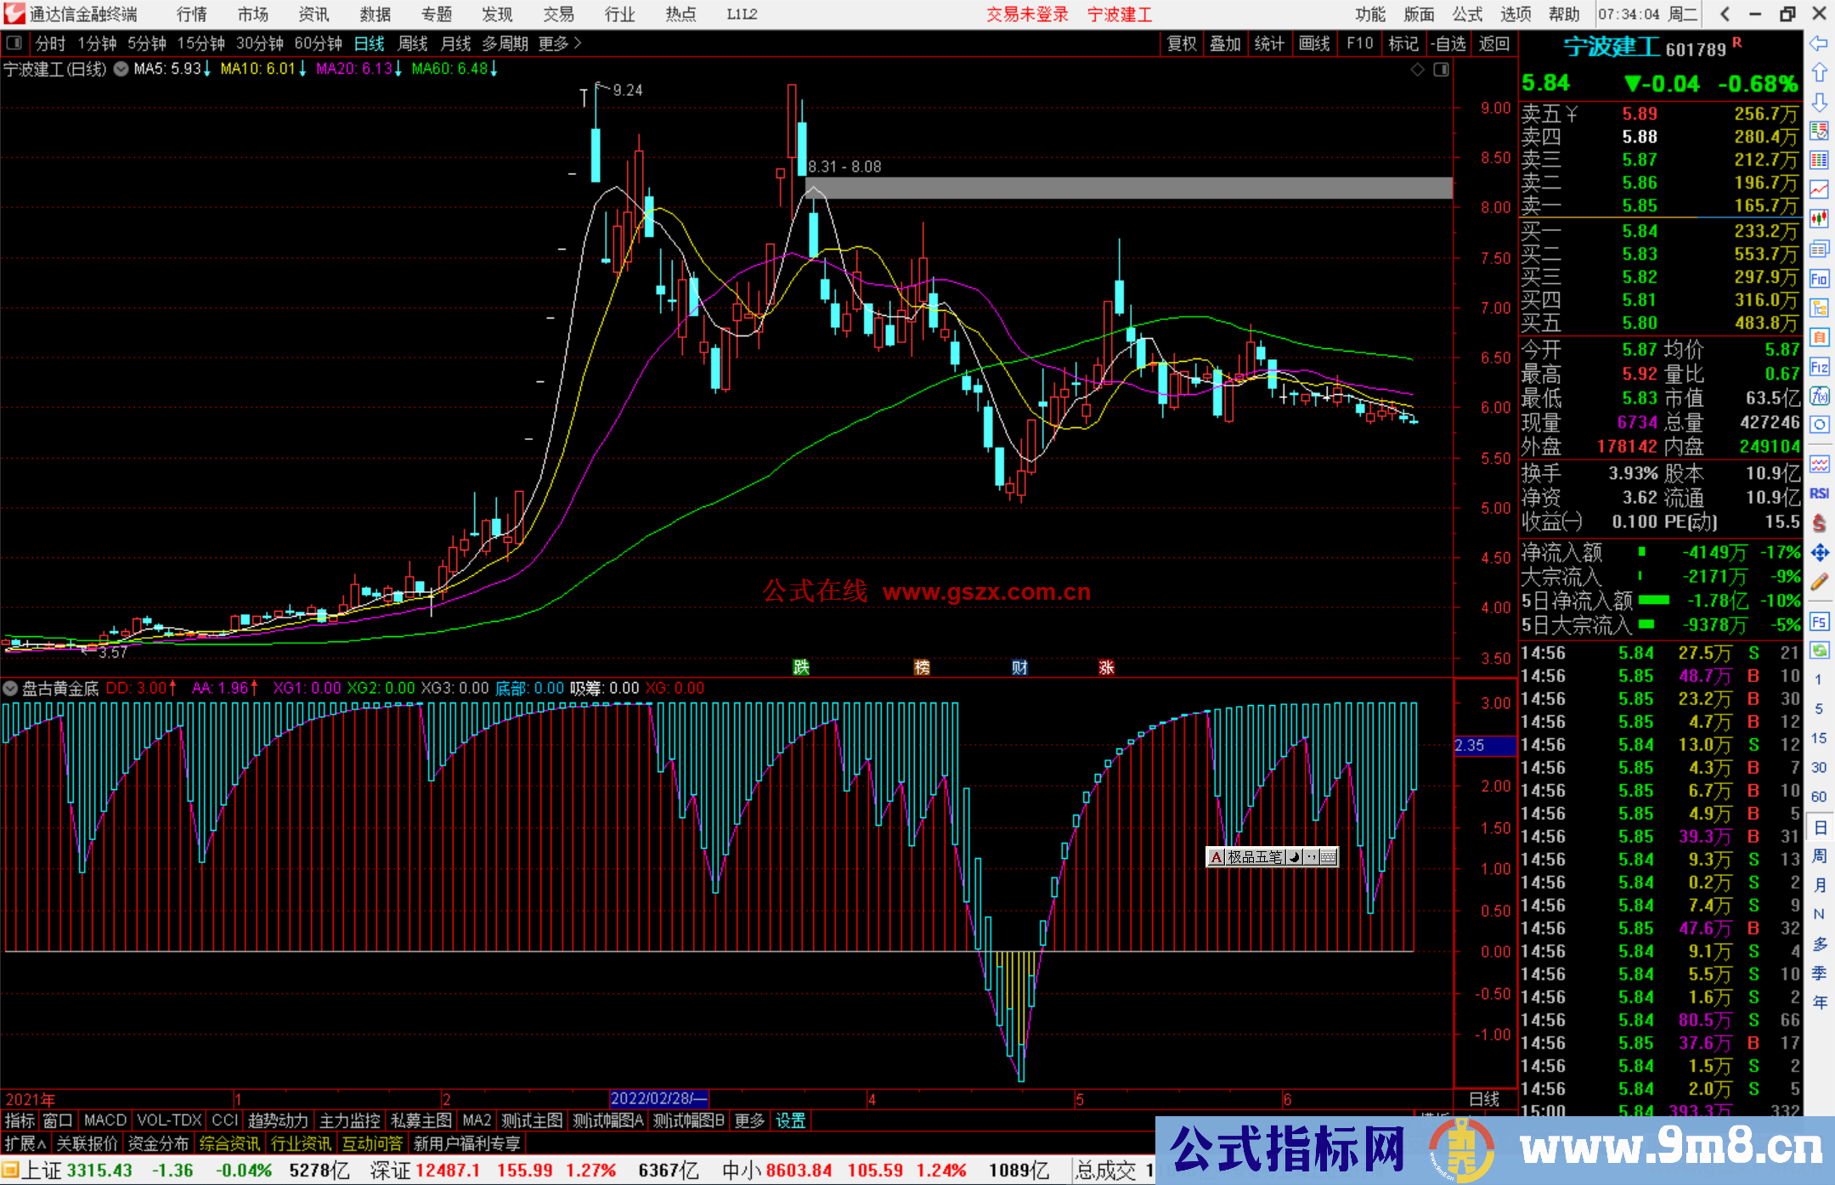Select the 卖五 price 5.89 in order book
Screen dimensions: 1835x1185
click(x=1640, y=113)
